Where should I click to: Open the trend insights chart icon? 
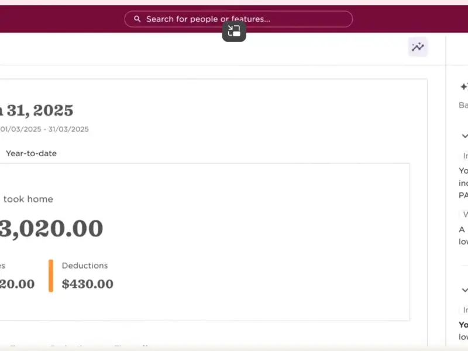click(418, 47)
